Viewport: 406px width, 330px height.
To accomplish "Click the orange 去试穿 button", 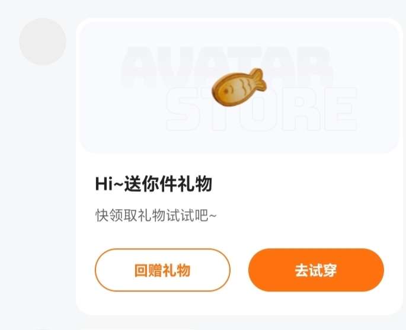I will tap(316, 270).
